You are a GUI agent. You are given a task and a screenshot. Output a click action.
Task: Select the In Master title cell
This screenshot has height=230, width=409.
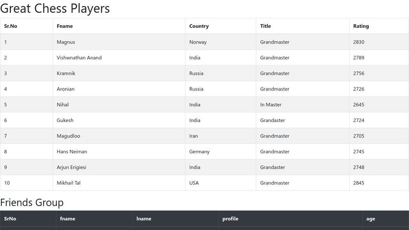click(270, 105)
